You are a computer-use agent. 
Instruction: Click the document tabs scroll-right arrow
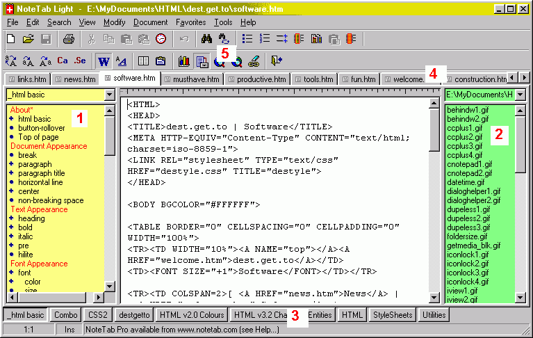[524, 78]
